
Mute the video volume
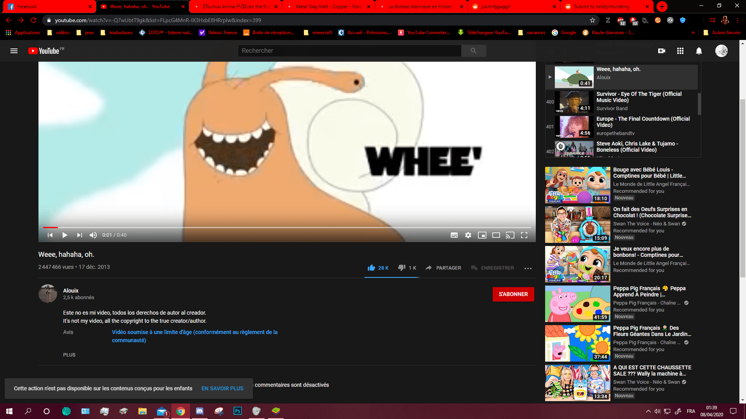tap(93, 235)
